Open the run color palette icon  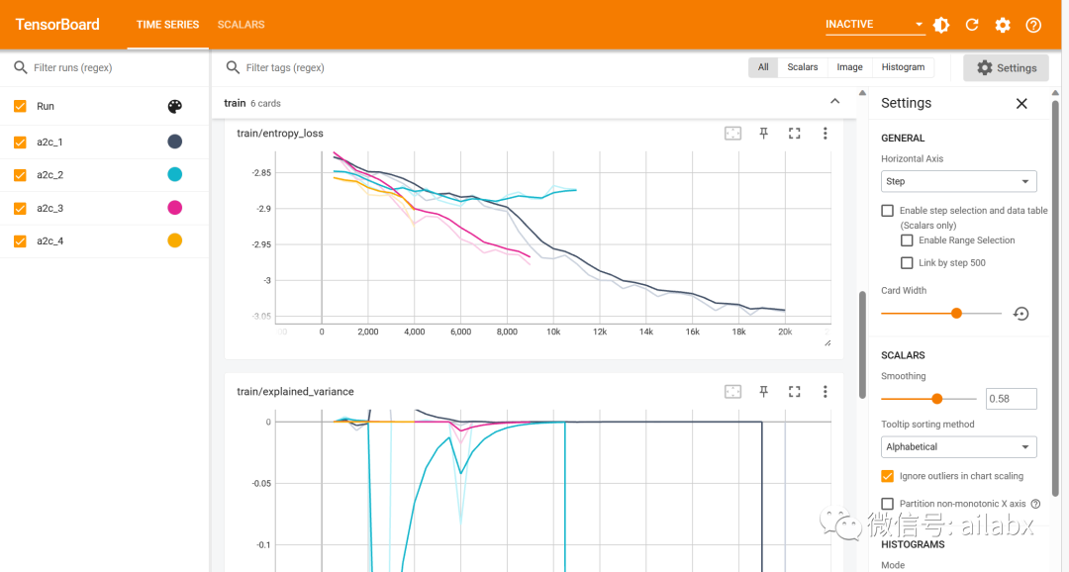[x=174, y=106]
